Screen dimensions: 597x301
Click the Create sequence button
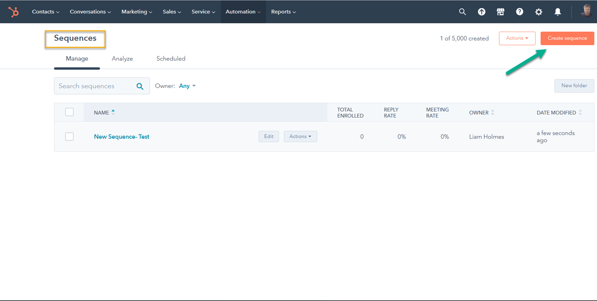click(567, 38)
